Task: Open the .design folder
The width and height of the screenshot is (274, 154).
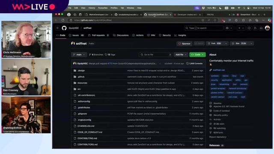Action: 81,71
